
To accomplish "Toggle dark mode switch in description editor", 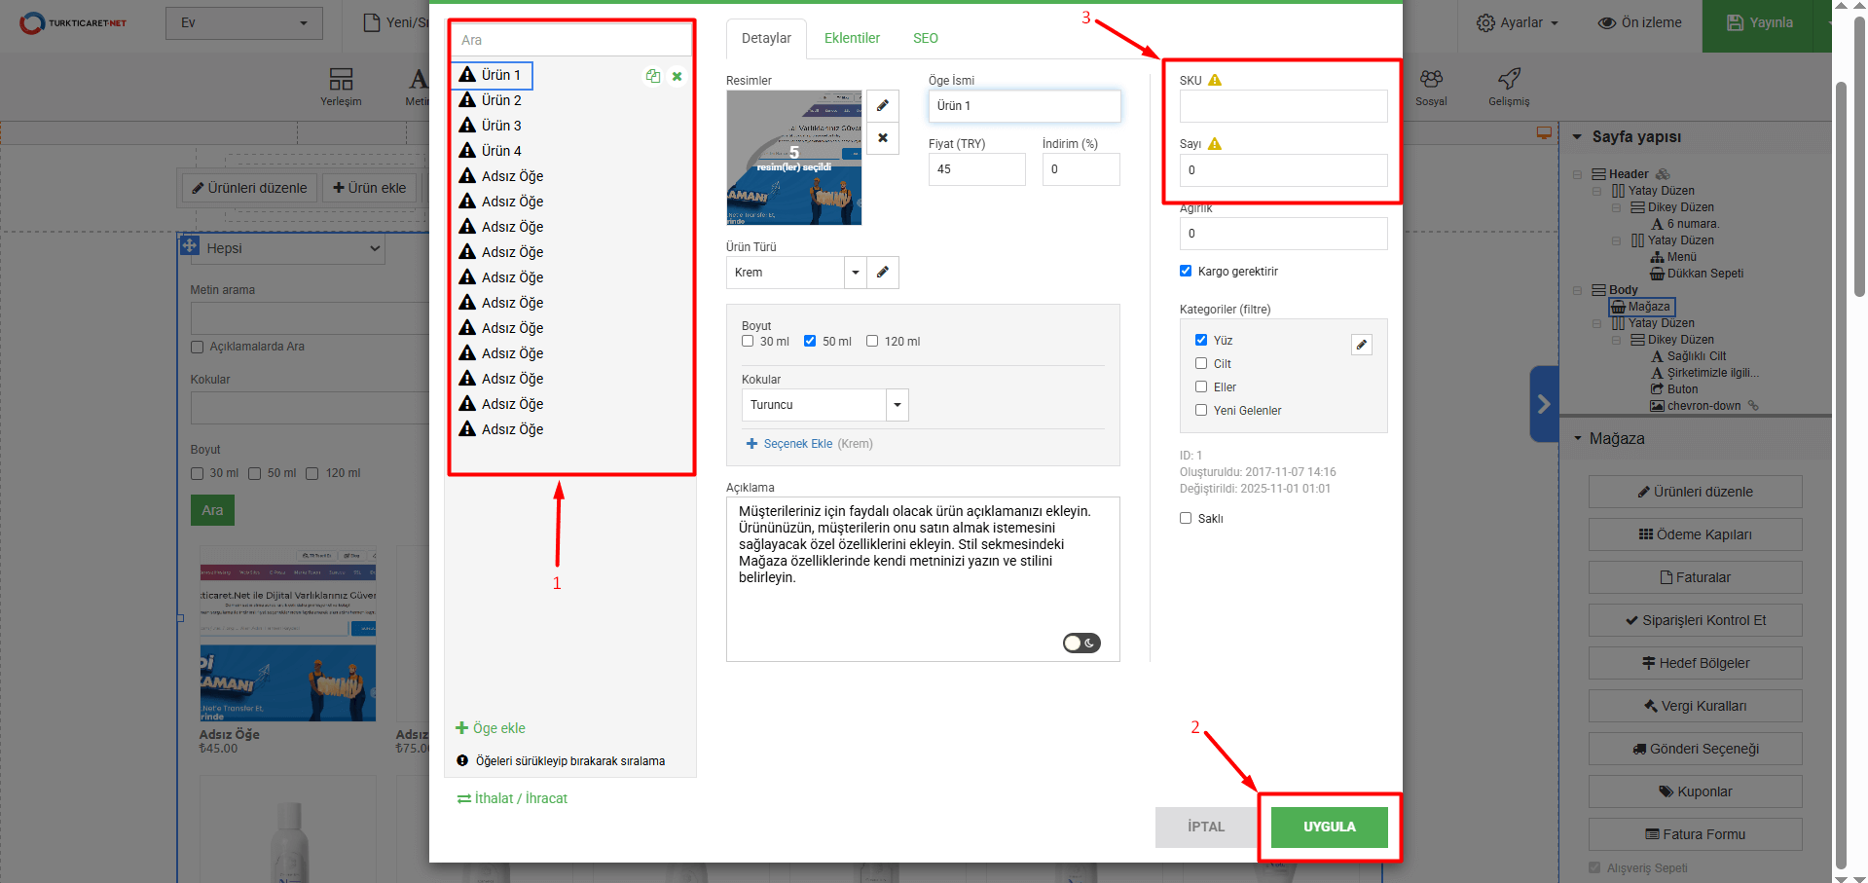I will pos(1081,644).
